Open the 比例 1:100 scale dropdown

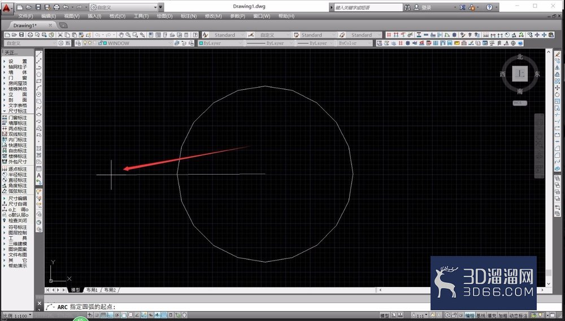17,316
